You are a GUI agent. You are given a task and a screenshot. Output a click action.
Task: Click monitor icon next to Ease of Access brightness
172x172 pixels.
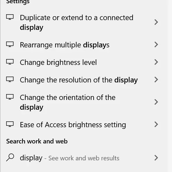10,124
